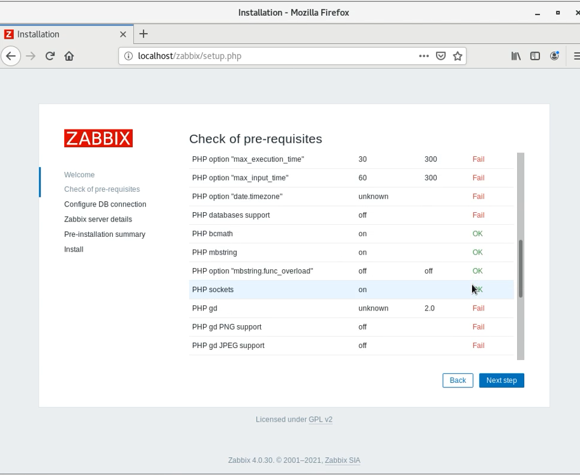Go back using browser back arrow
The height and width of the screenshot is (475, 580).
click(x=11, y=56)
